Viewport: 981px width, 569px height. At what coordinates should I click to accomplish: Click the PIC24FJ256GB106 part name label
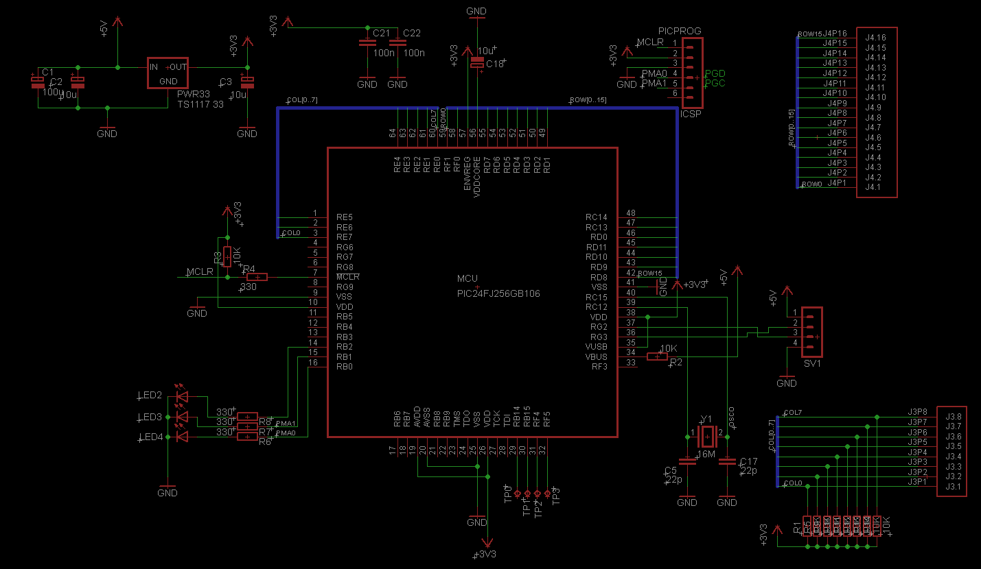point(498,293)
